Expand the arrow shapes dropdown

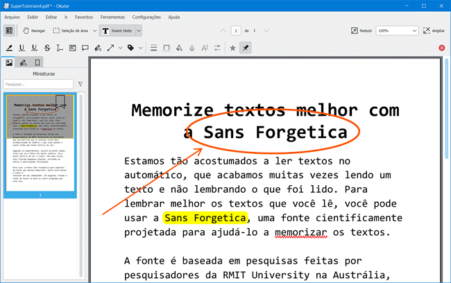121,48
